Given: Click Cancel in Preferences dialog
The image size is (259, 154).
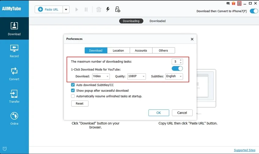Looking at the screenshot, I should tap(182, 113).
